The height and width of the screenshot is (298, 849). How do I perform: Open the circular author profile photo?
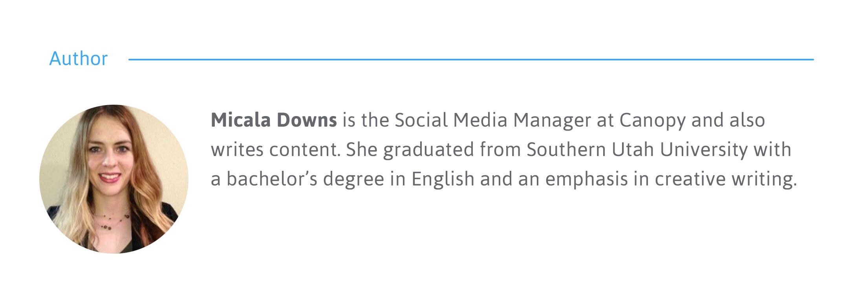(114, 179)
